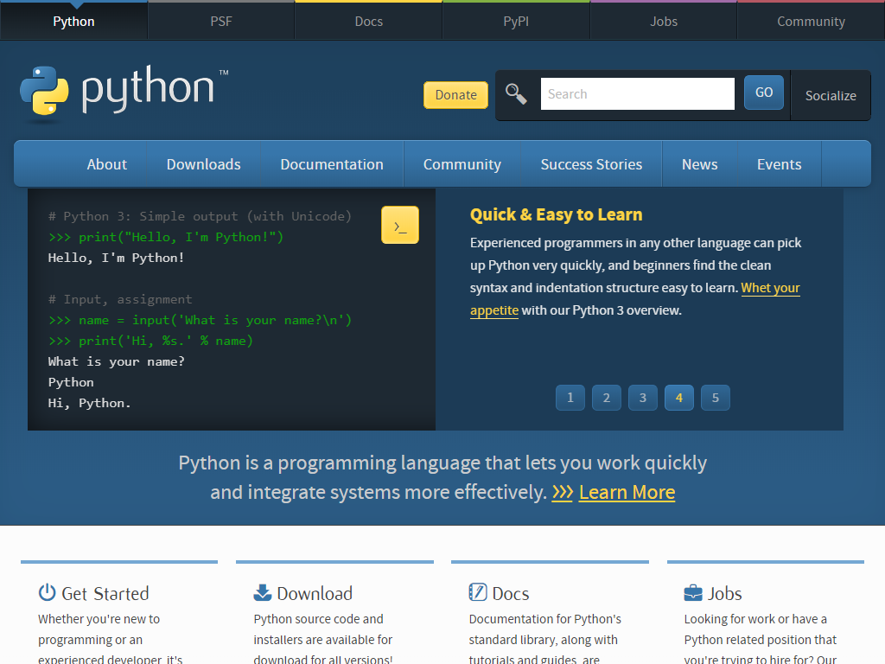Switch to the Python top tab

tap(74, 22)
